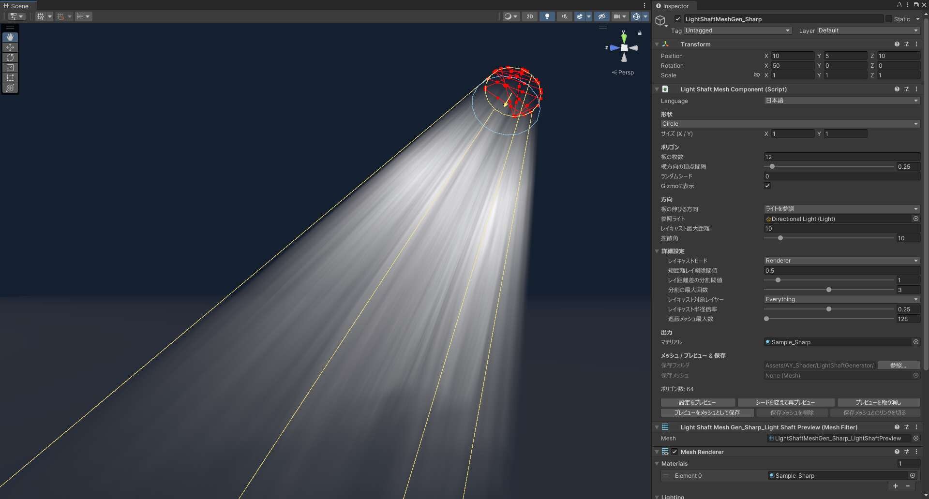Toggle scene lighting bulb icon

tap(547, 16)
